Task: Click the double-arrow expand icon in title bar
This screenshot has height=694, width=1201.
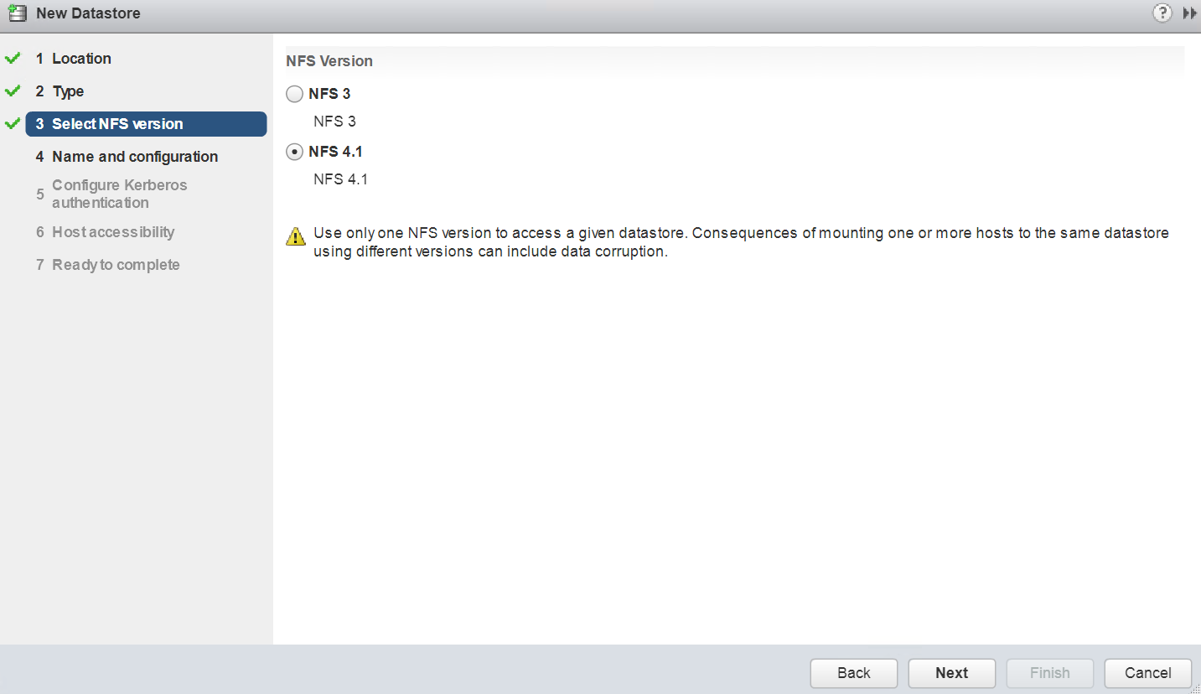Action: click(x=1189, y=13)
